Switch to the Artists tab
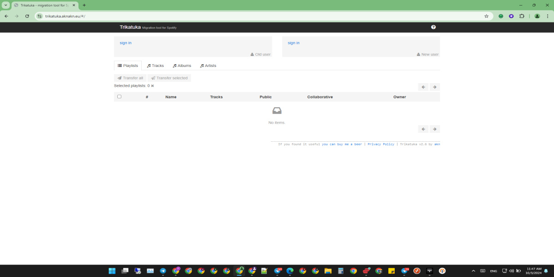This screenshot has height=277, width=554. [208, 66]
